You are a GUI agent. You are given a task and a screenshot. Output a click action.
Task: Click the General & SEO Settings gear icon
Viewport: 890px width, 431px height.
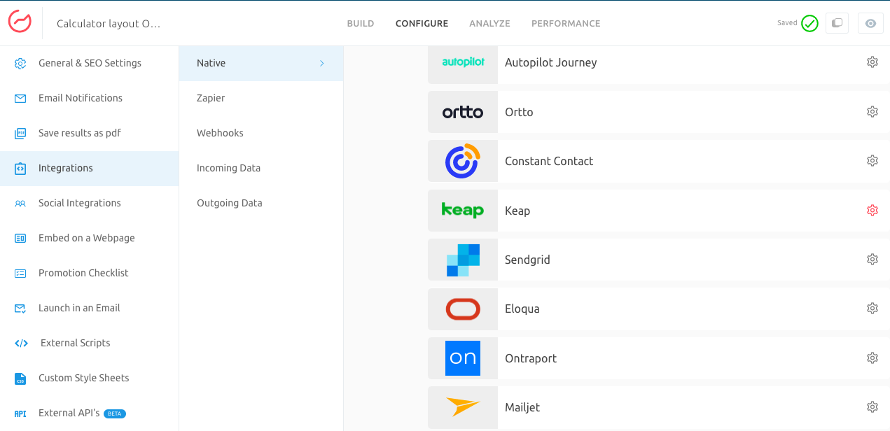tap(20, 64)
